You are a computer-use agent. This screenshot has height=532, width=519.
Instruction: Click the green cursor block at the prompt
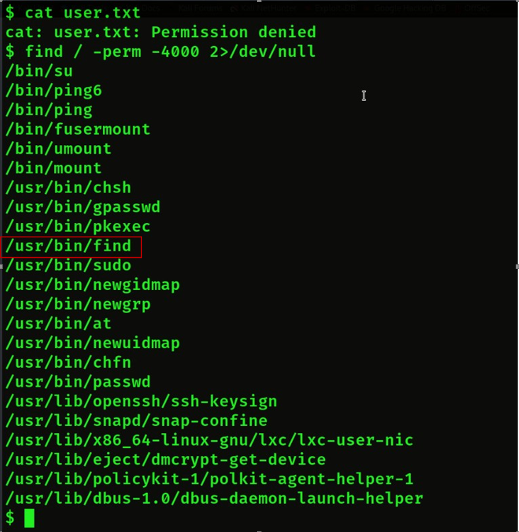point(29,517)
